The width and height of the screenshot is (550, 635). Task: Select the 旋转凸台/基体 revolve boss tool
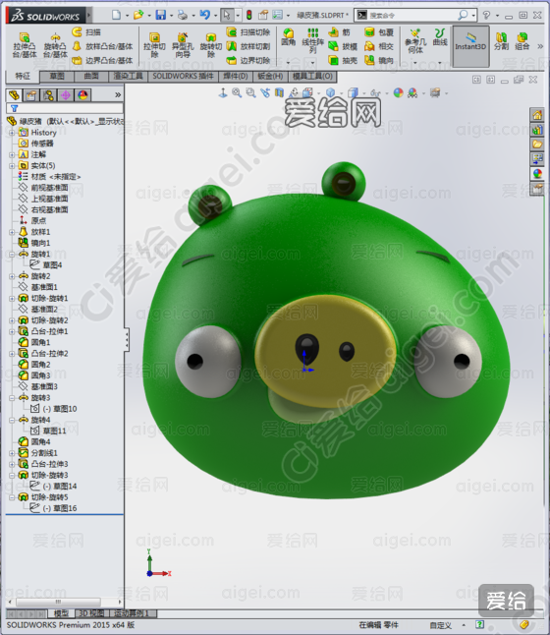55,46
